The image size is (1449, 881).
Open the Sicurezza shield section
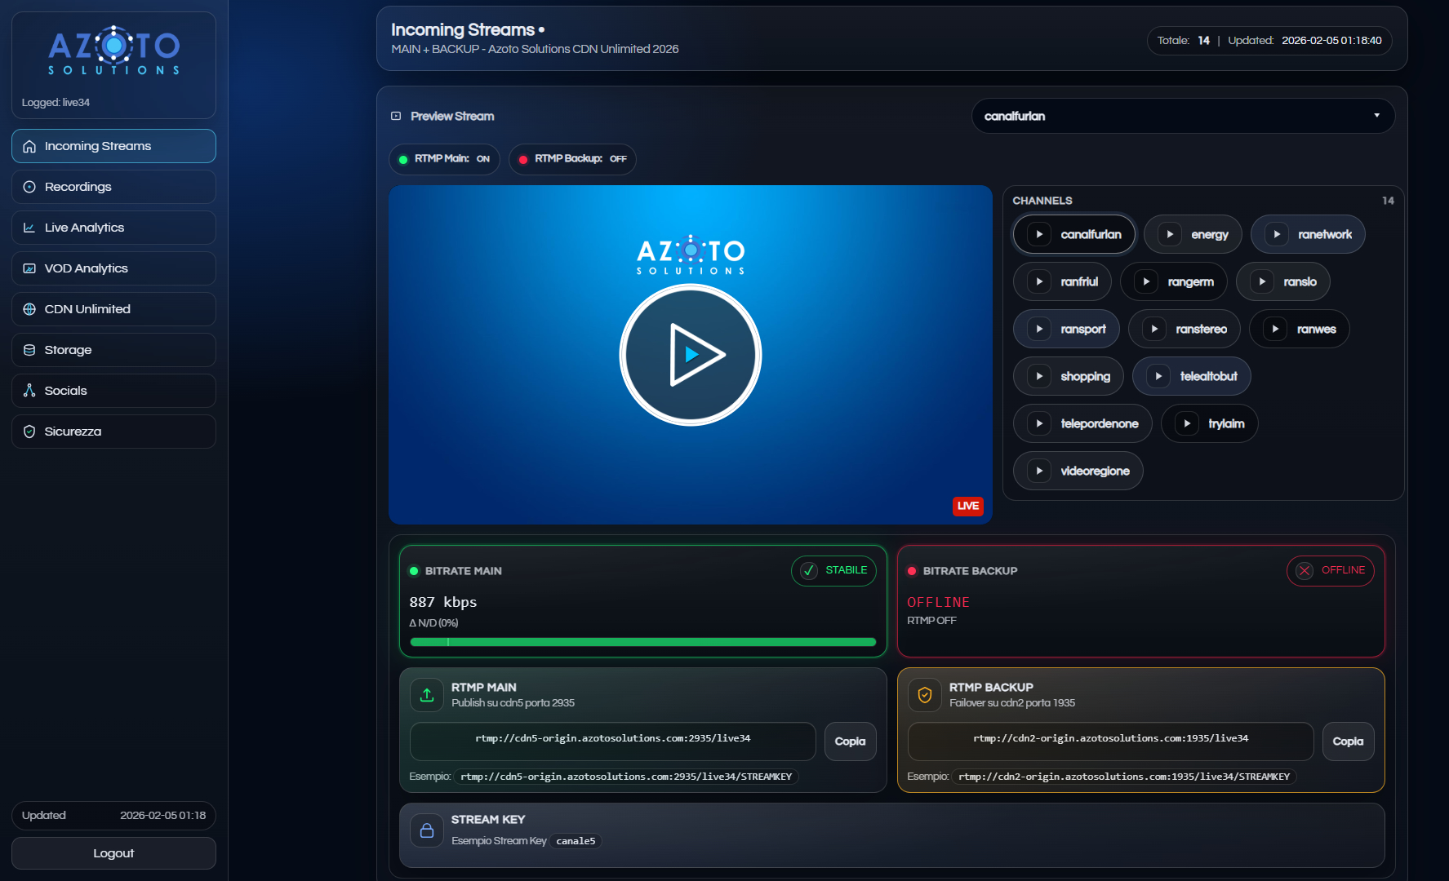click(x=113, y=431)
